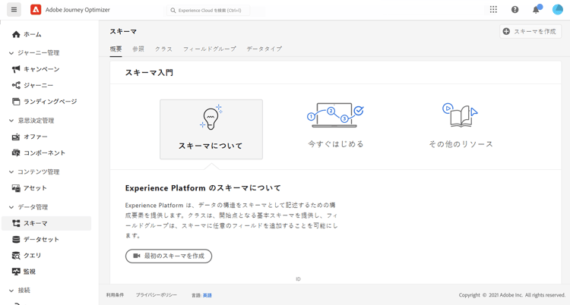This screenshot has height=305, width=570.
Task: Click the ジャーニー flow icon
Action: (x=16, y=85)
